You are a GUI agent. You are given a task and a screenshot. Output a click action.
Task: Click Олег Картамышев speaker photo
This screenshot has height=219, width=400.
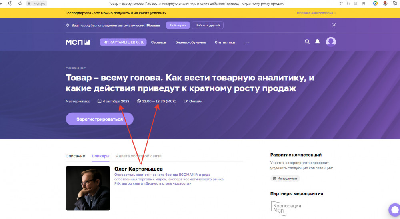(88, 188)
